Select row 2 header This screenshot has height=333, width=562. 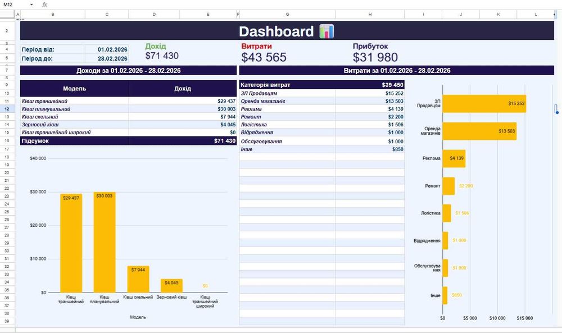tap(7, 31)
